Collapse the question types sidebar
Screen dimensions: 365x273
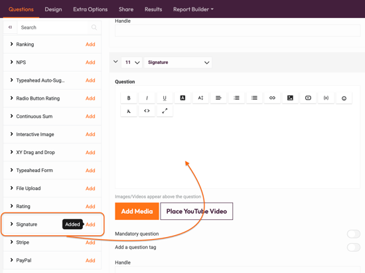(x=10, y=27)
